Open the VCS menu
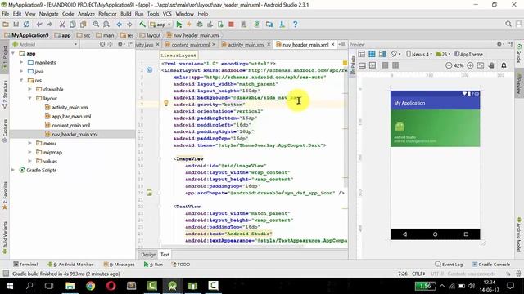 coord(167,14)
